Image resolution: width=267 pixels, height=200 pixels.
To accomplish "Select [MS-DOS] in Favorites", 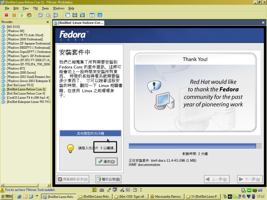I will (x=13, y=27).
